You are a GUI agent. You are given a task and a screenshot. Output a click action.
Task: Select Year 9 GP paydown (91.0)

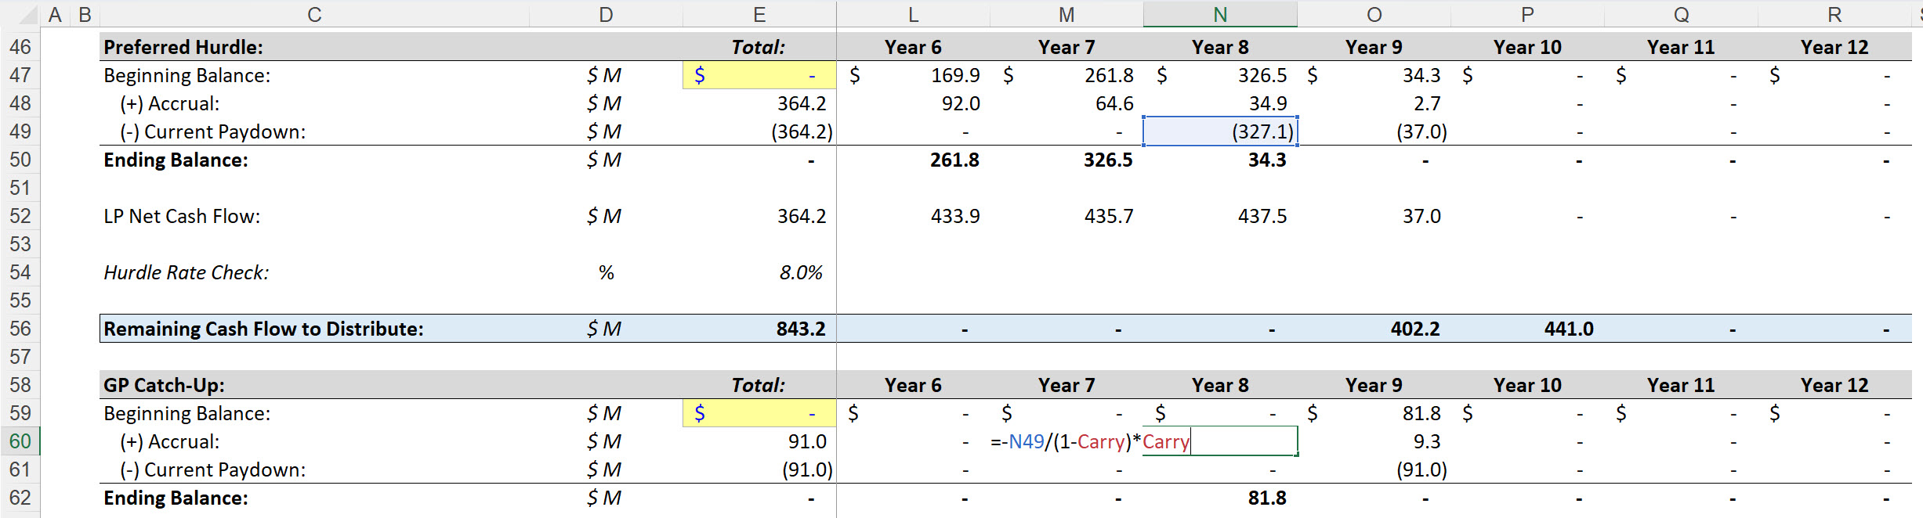1421,469
